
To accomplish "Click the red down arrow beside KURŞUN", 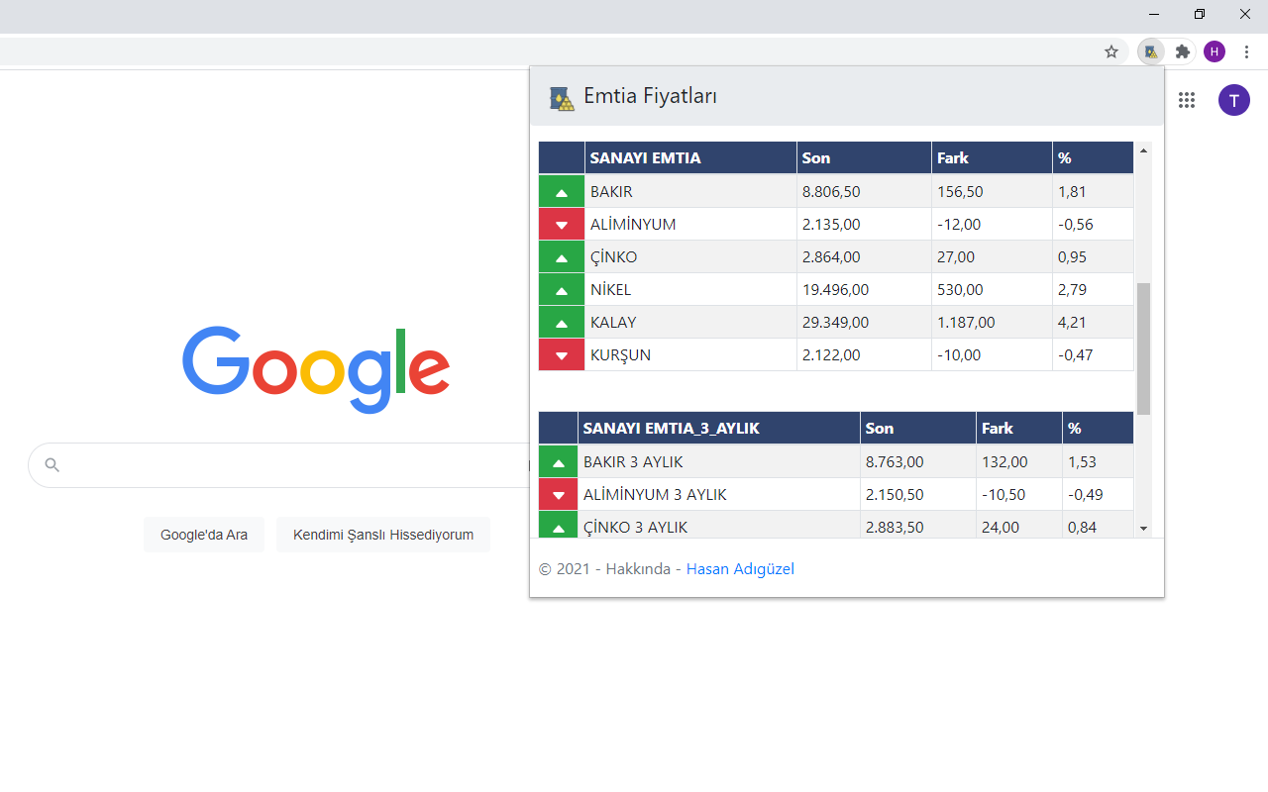I will [x=562, y=354].
